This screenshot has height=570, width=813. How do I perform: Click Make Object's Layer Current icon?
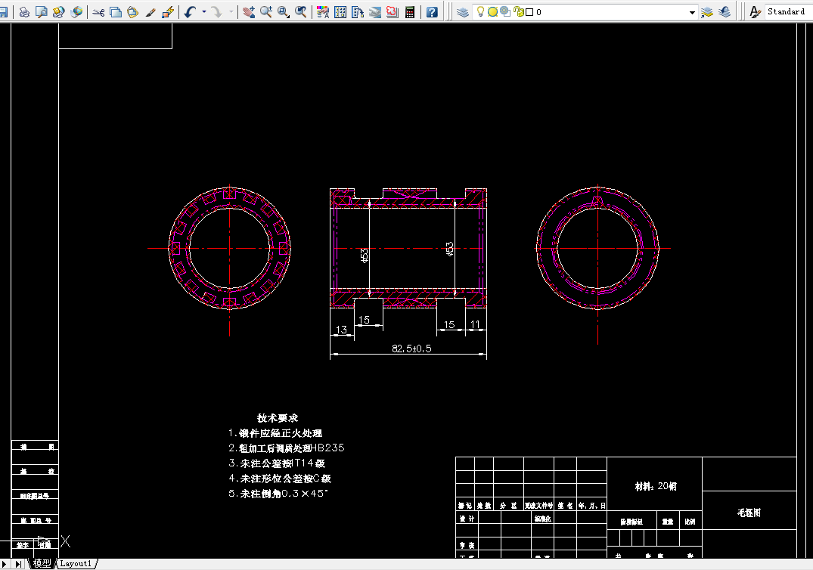[706, 12]
